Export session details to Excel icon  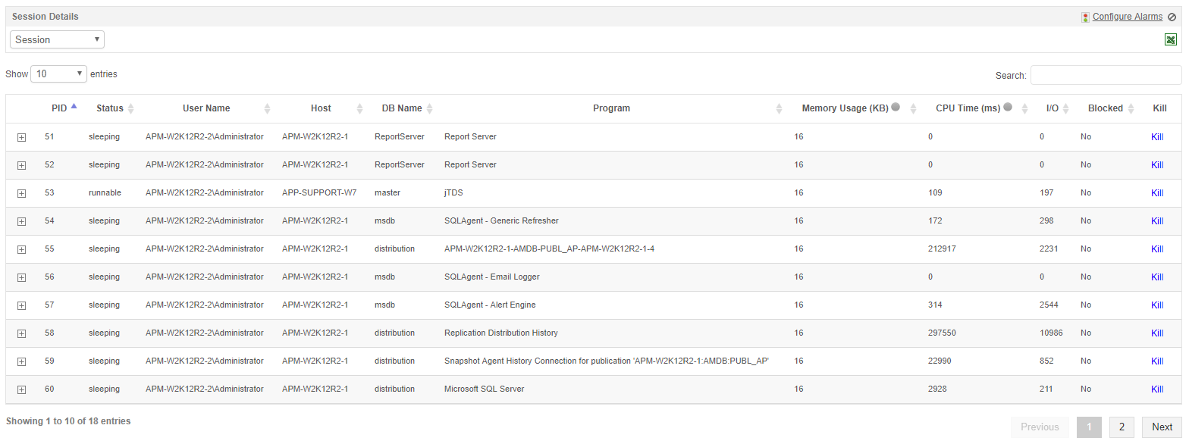1171,40
